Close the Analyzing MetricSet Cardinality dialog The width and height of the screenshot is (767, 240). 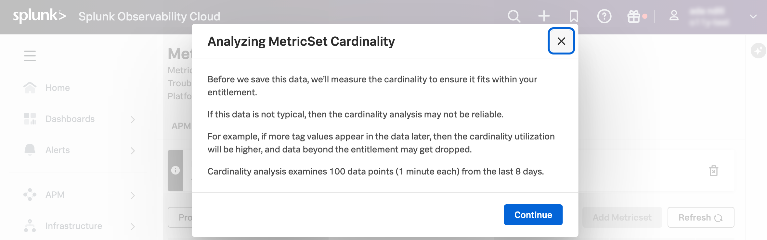click(x=561, y=41)
